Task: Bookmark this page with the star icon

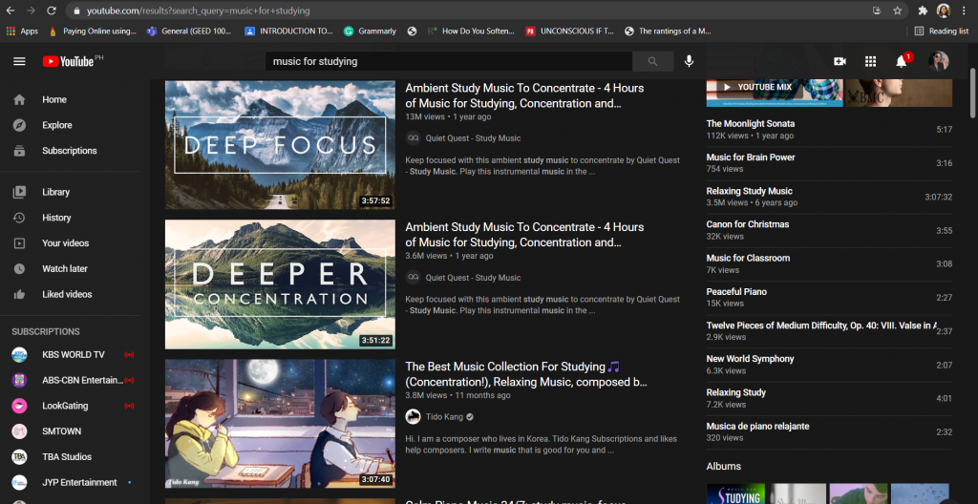Action: (x=897, y=10)
